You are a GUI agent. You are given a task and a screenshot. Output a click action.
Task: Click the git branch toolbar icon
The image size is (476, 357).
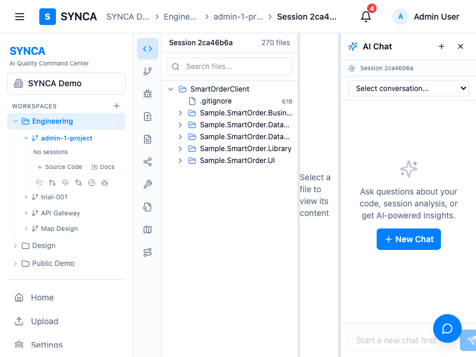pyautogui.click(x=148, y=71)
